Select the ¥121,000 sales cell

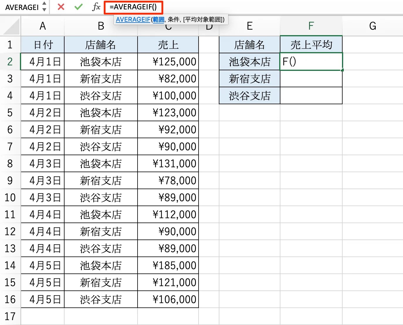point(168,283)
